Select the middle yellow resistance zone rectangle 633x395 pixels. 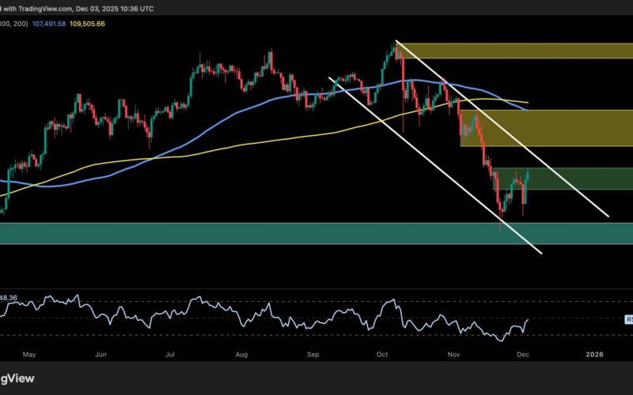pos(554,128)
